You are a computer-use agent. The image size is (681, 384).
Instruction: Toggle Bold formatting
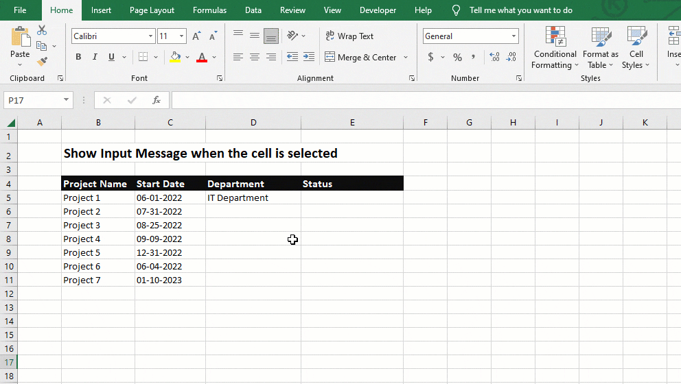pos(78,57)
